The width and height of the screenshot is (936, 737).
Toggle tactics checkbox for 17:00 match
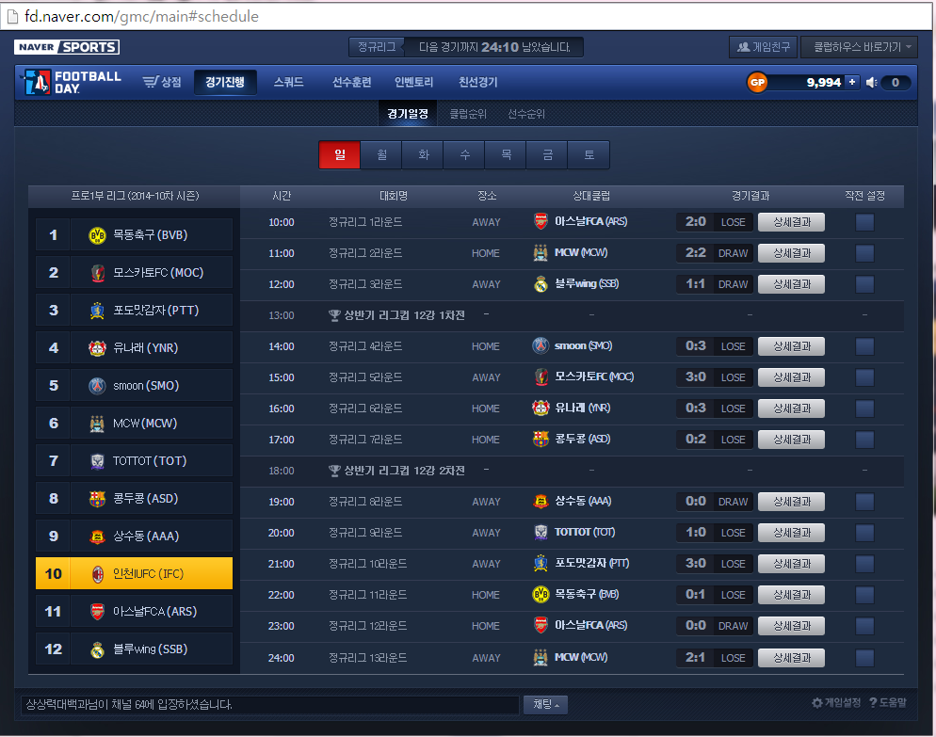[x=864, y=440]
